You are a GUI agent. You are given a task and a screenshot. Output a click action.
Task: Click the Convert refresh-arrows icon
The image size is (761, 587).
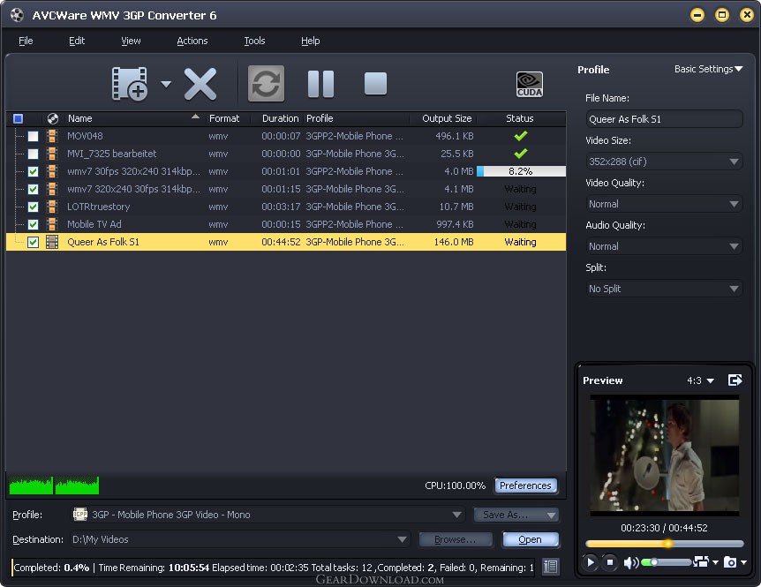266,84
